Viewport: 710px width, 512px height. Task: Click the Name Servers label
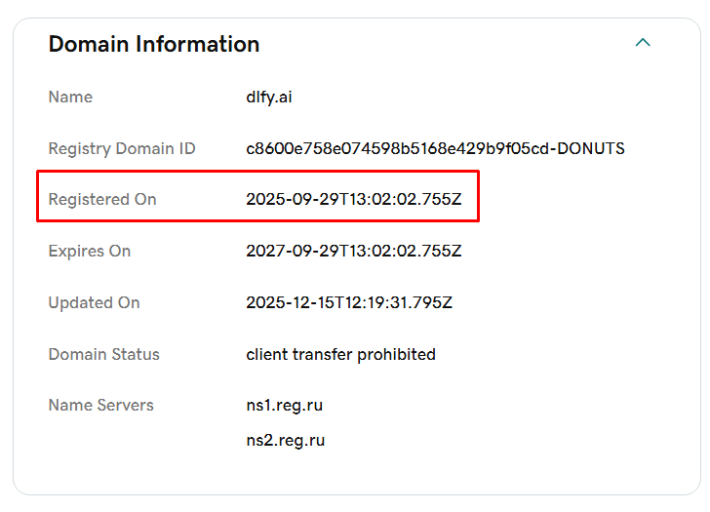click(101, 405)
